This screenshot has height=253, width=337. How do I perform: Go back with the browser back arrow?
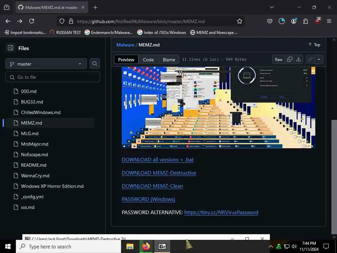(x=8, y=21)
